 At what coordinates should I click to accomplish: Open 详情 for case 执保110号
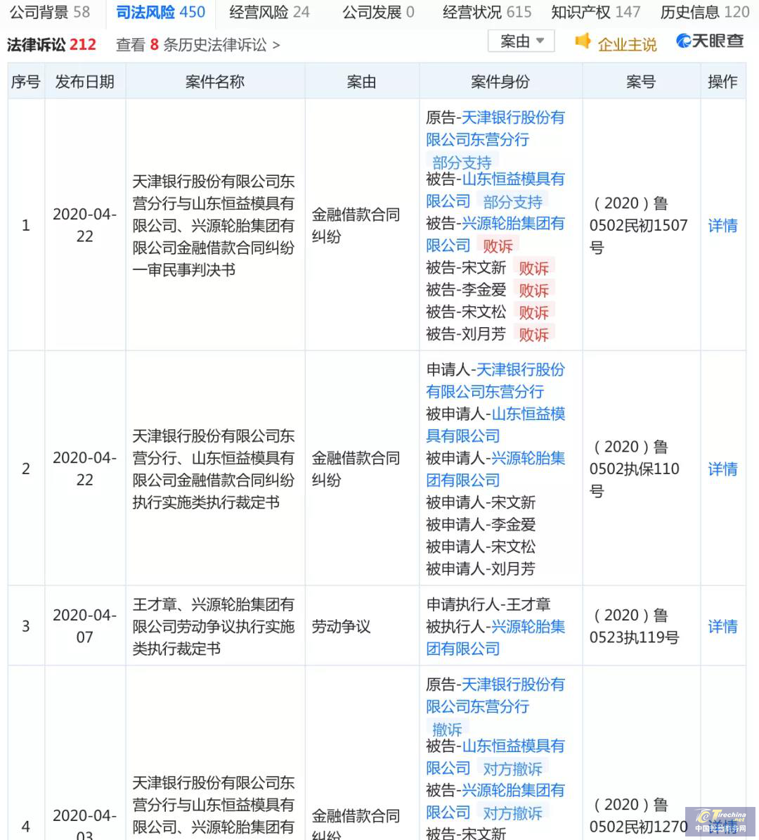[722, 469]
